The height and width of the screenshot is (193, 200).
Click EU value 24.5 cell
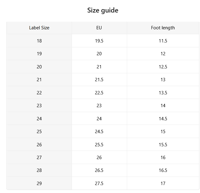(99, 131)
